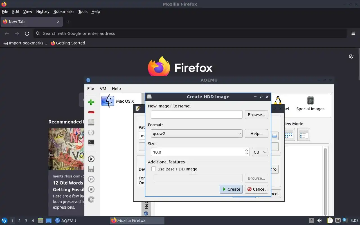The height and width of the screenshot is (225, 360).
Task: Open the Firefox File menu
Action: (x=5, y=12)
